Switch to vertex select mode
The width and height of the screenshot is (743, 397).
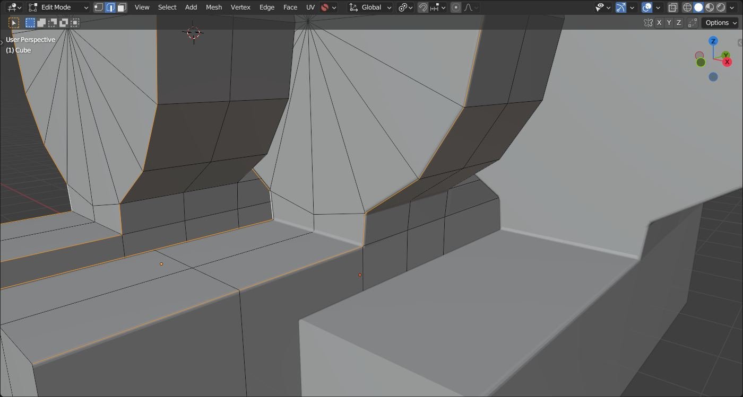(99, 7)
